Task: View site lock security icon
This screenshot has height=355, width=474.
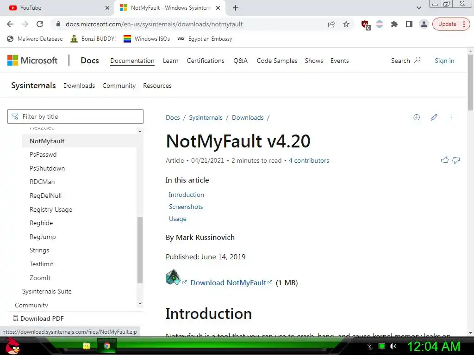Action: [x=58, y=24]
